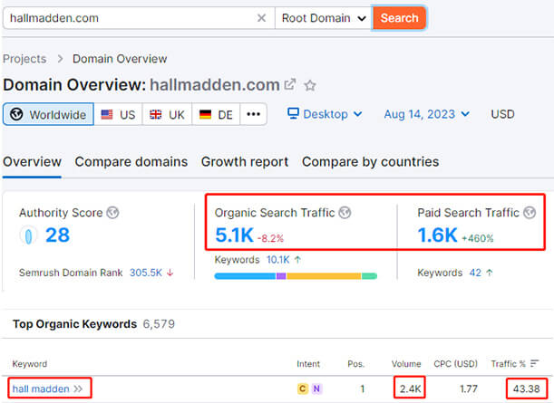Click the Traffic % sort icon
554x403 pixels.
[x=535, y=364]
